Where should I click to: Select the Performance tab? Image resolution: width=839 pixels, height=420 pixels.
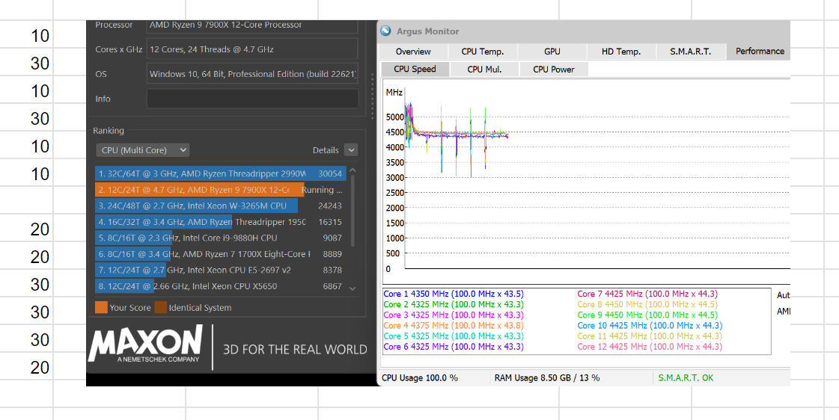[x=759, y=52]
